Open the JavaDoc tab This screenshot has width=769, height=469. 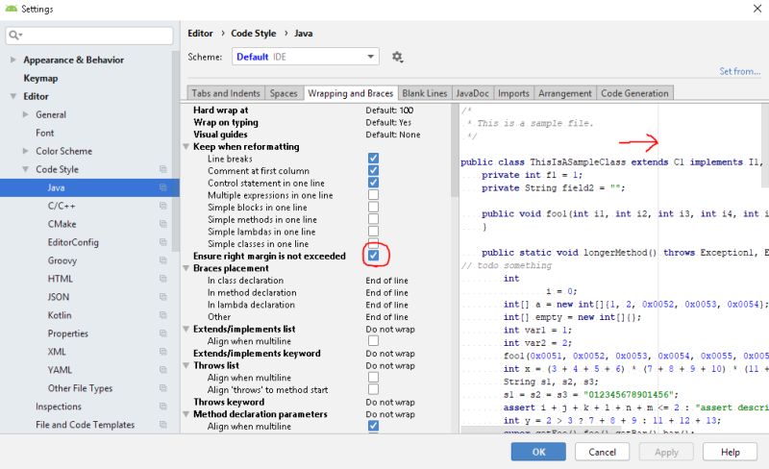pos(472,93)
